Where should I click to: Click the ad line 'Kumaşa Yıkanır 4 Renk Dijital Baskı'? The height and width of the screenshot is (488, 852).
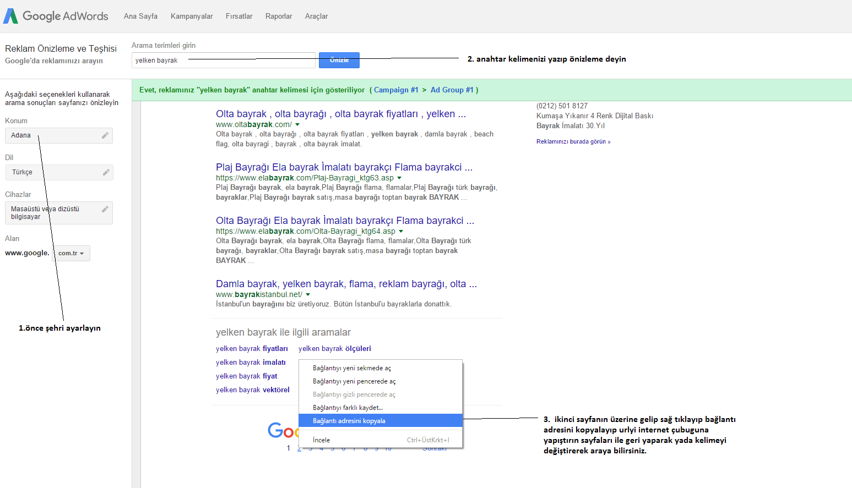tap(595, 116)
